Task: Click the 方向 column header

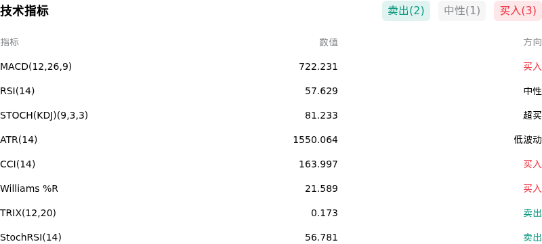Action: tap(533, 42)
